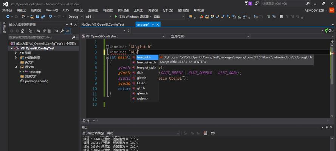Open VS_OpenGLConfigTest project scope dropdown in editor
This screenshot has height=151, width=336.
click(x=123, y=36)
